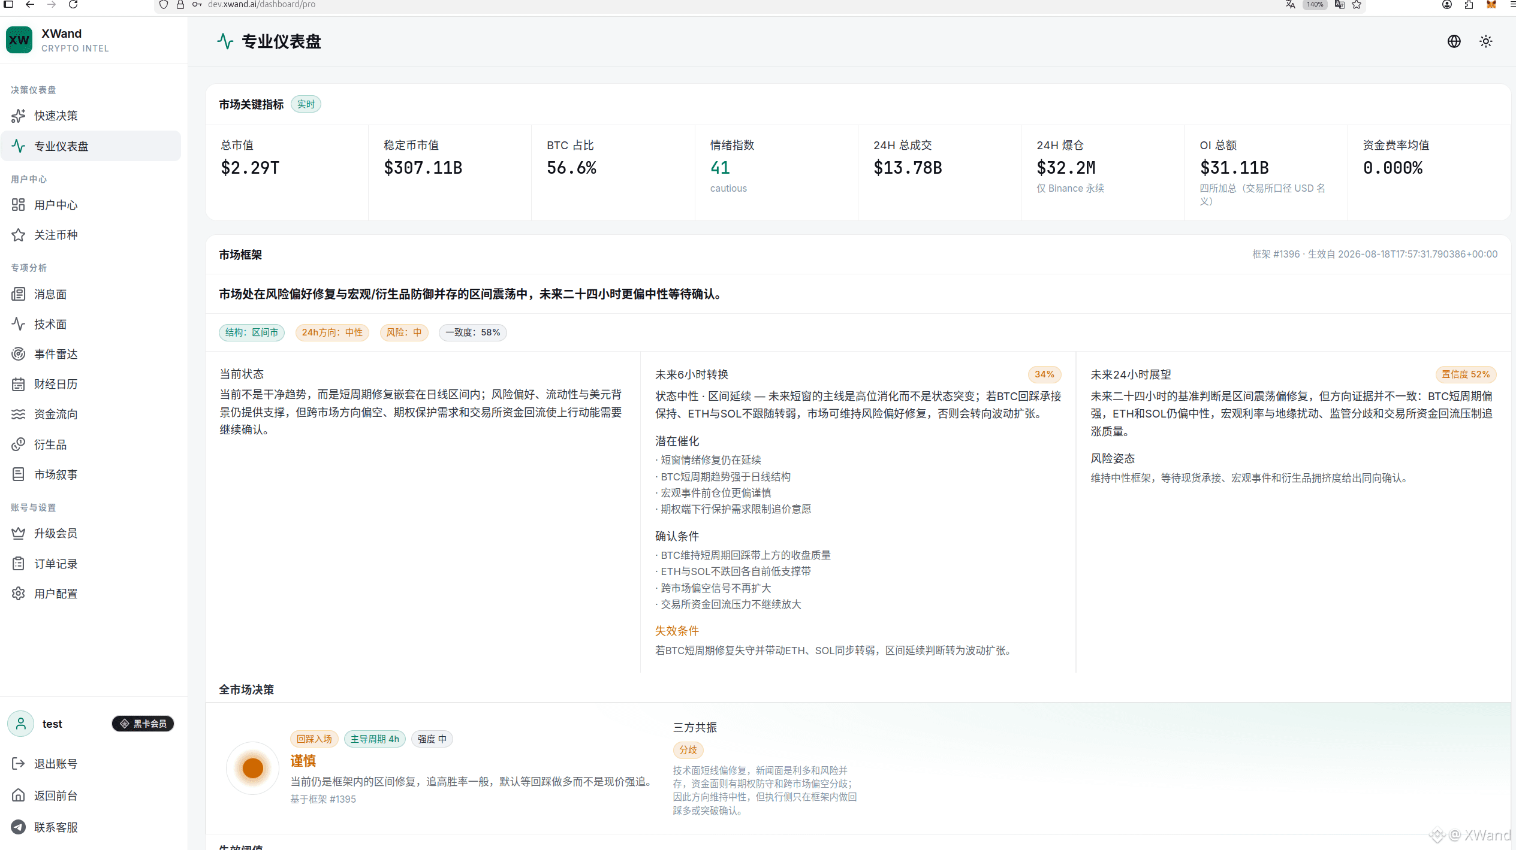1516x850 pixels.
Task: Click the browser account profile icon
Action: pyautogui.click(x=1446, y=5)
